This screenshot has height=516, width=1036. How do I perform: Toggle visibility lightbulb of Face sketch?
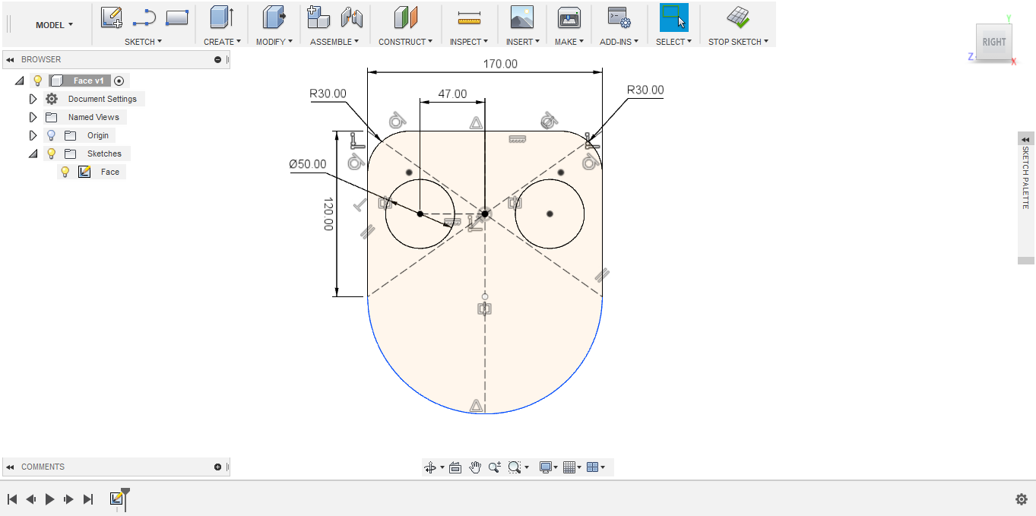click(x=65, y=172)
